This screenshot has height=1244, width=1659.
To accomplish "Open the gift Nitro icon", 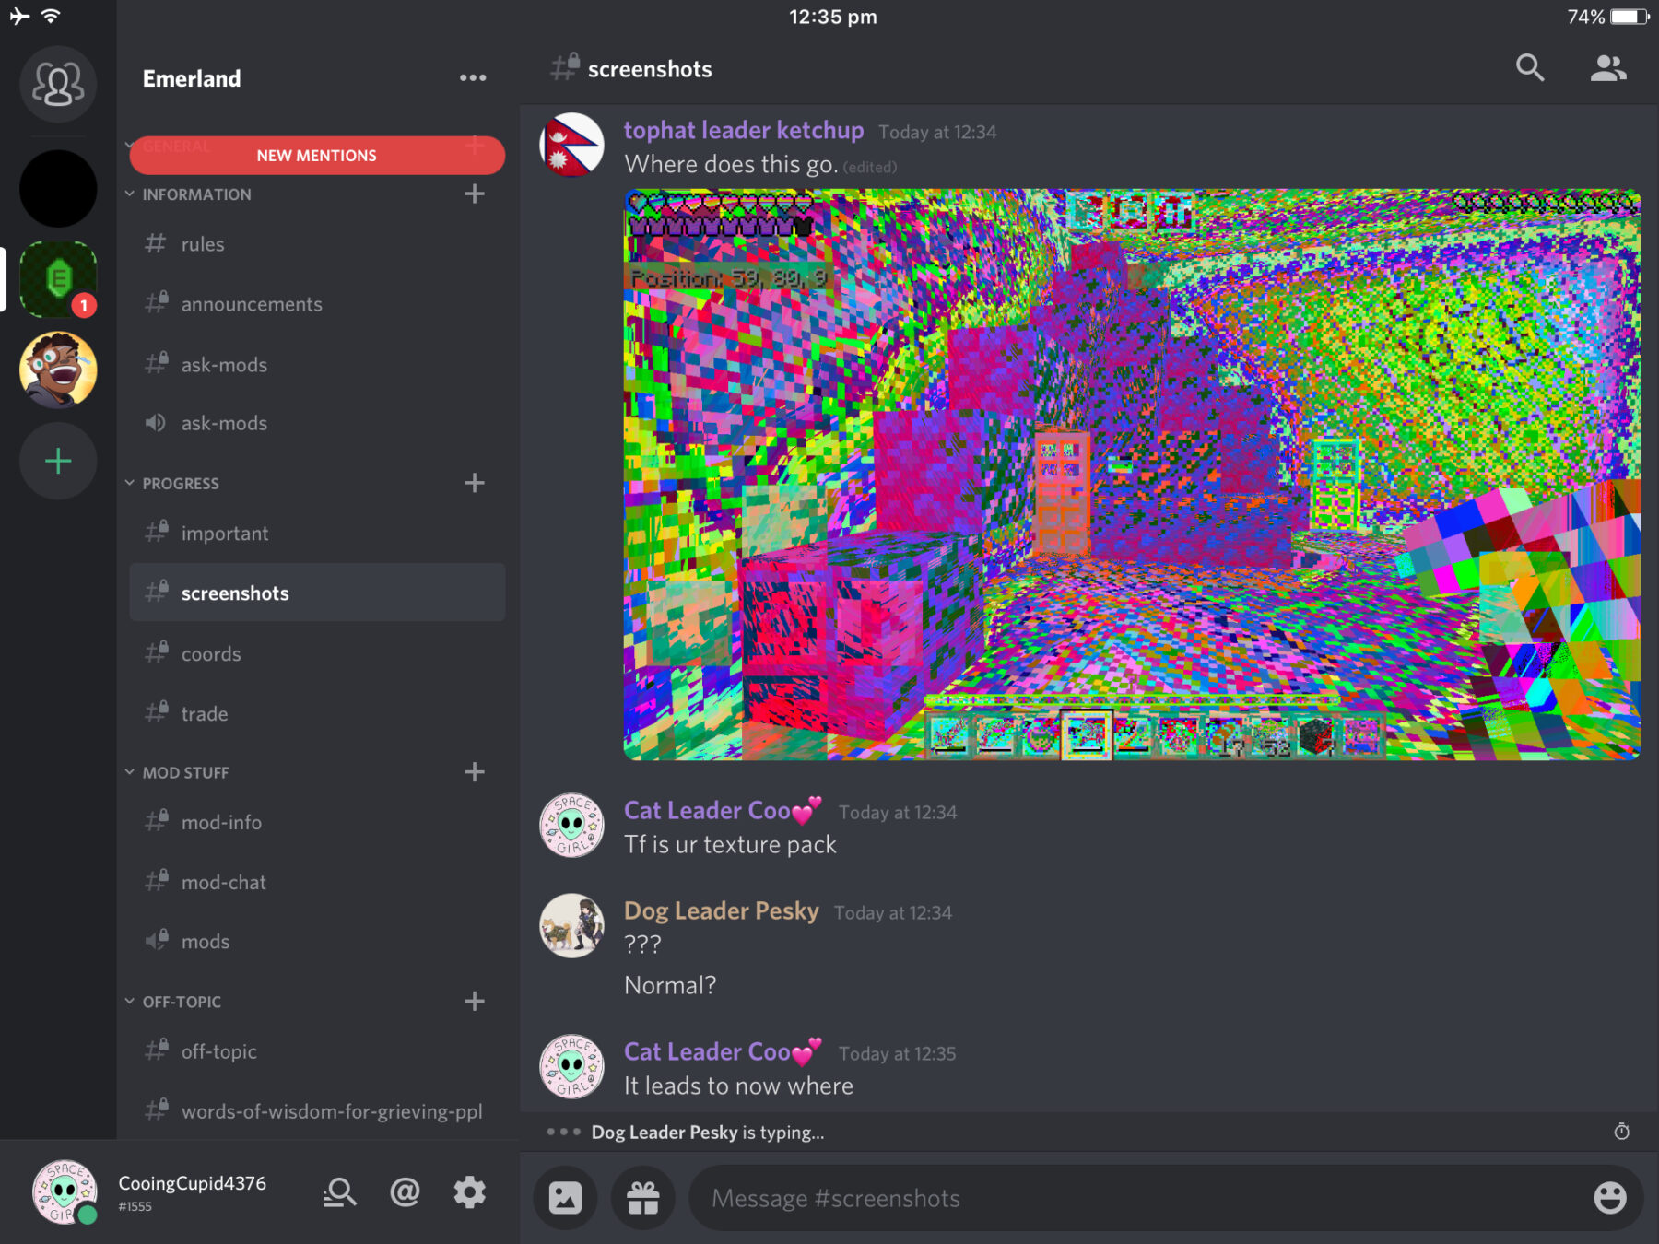I will 643,1198.
